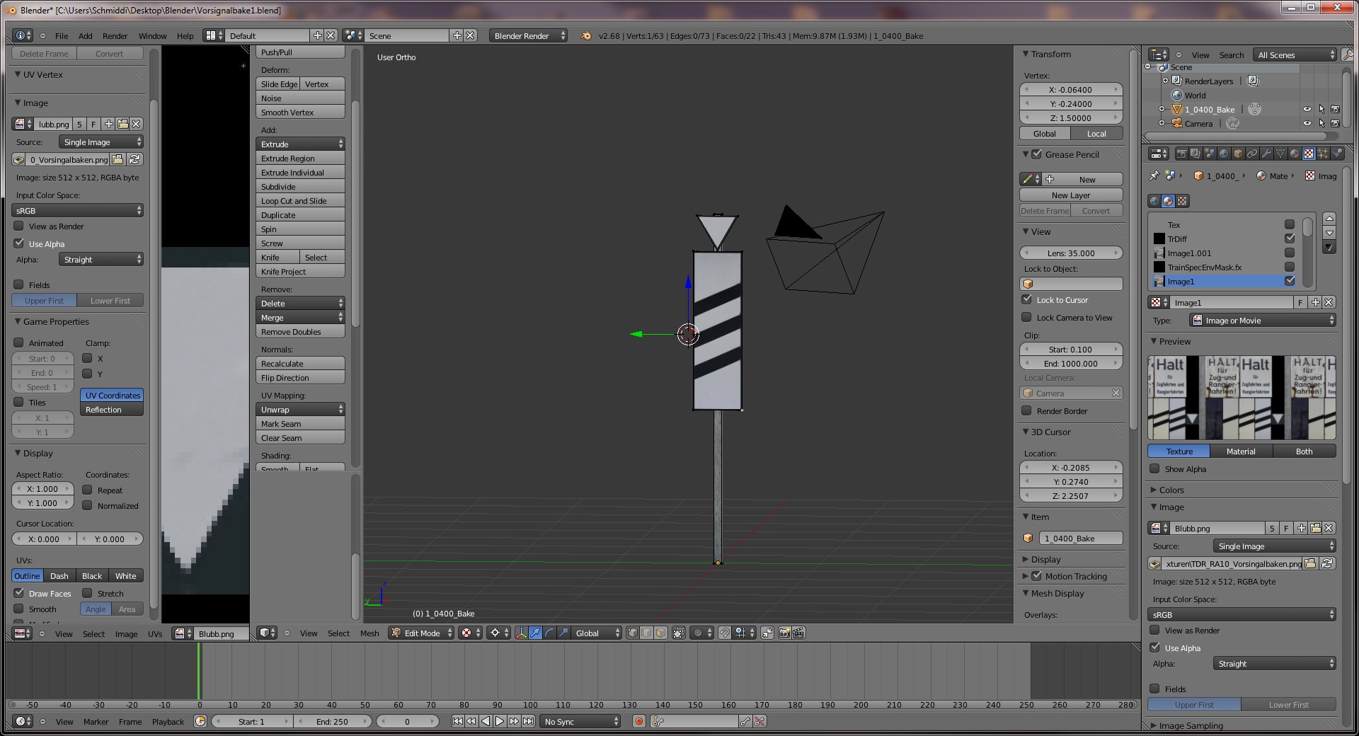The image size is (1359, 736).
Task: Switch to the Particles properties tab
Action: tap(1323, 154)
